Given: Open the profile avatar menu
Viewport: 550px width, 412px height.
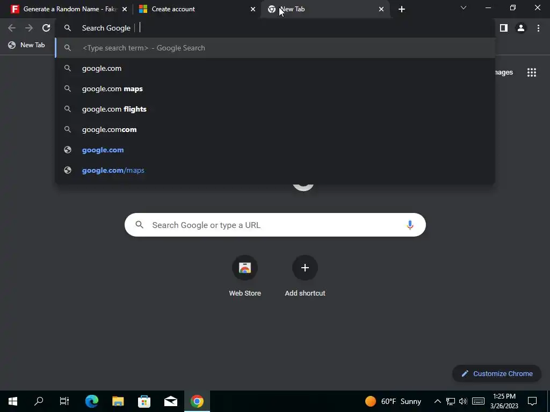Looking at the screenshot, I should (521, 28).
